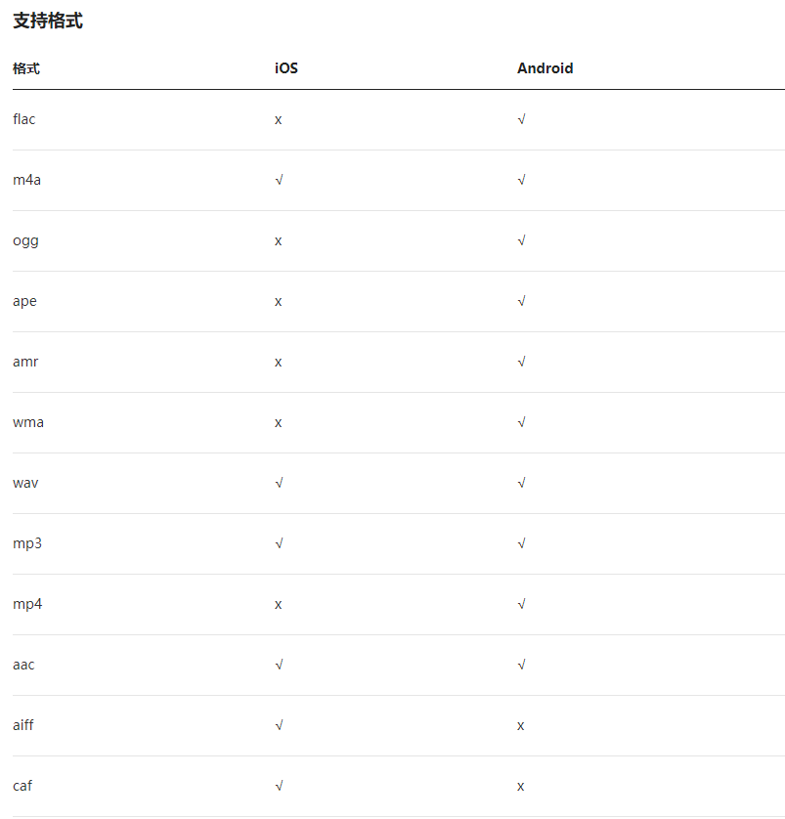
Task: Click the ape format cell
Action: (x=24, y=302)
